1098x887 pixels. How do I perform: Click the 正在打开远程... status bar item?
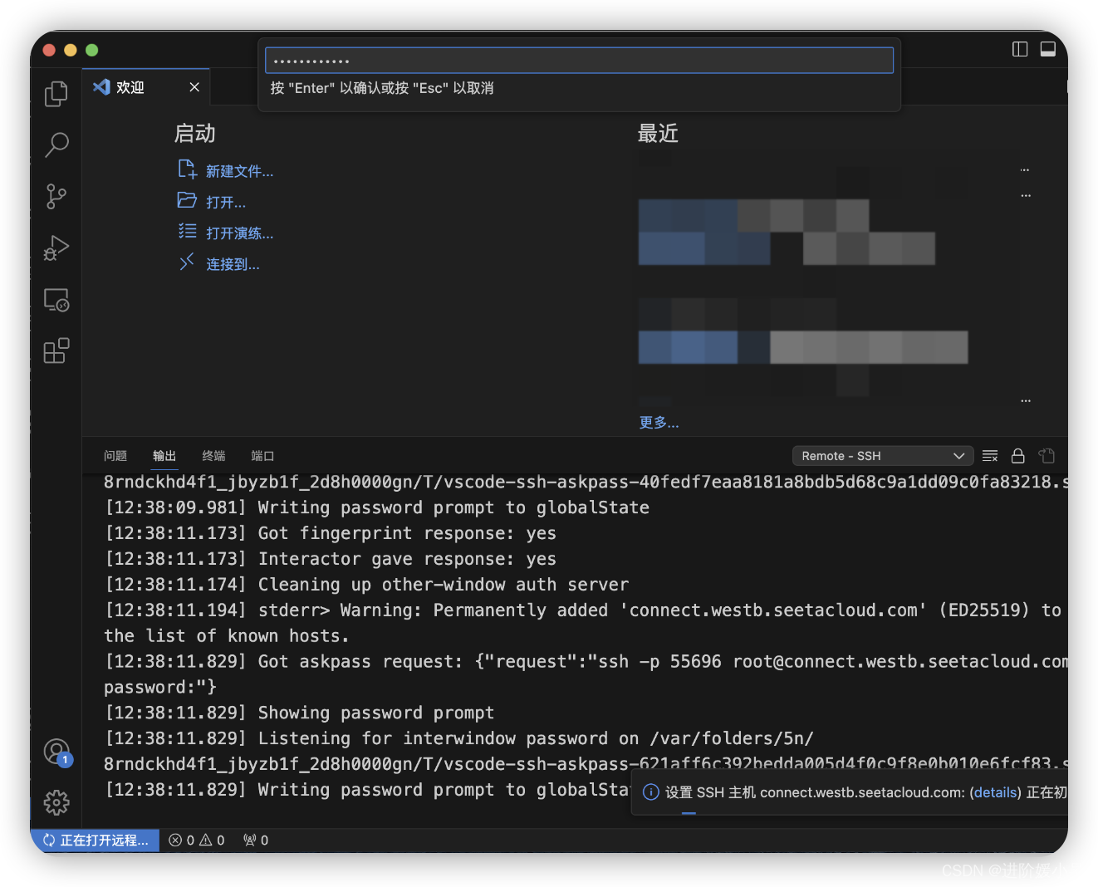tap(96, 840)
